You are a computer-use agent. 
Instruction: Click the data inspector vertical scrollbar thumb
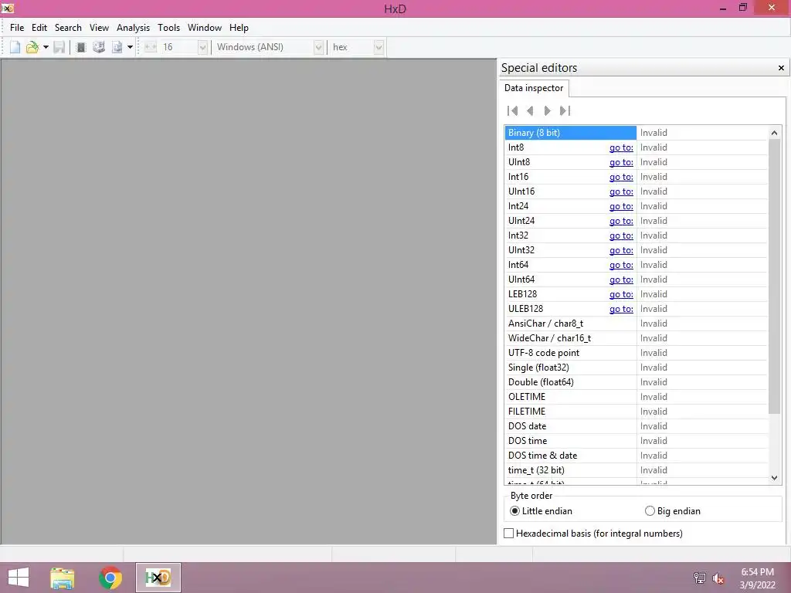click(774, 276)
